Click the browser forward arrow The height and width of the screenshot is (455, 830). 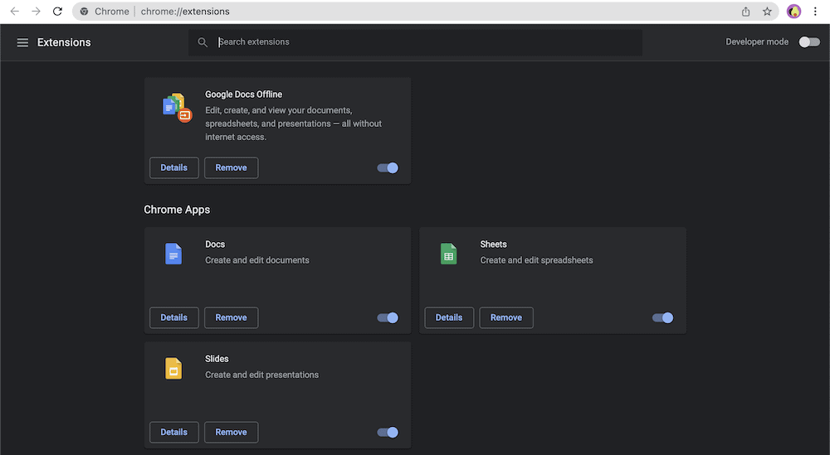[x=36, y=11]
